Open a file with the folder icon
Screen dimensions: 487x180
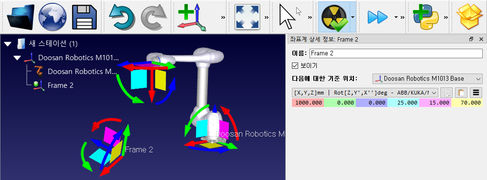click(19, 17)
